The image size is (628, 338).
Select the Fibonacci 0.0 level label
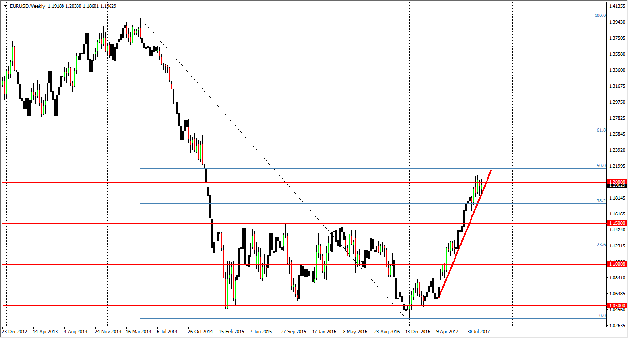pyautogui.click(x=602, y=316)
